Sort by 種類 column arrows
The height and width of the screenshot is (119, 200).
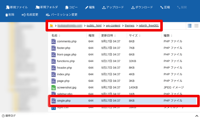pyautogui.click(x=171, y=36)
